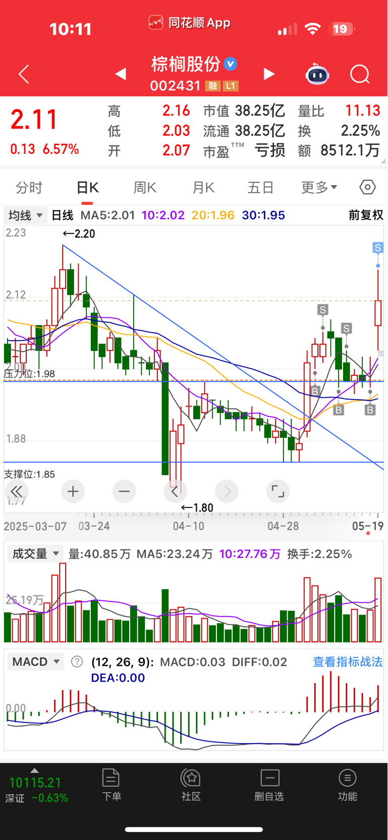Tap 删自选 to remove from watchlist
388x840 pixels.
269,785
